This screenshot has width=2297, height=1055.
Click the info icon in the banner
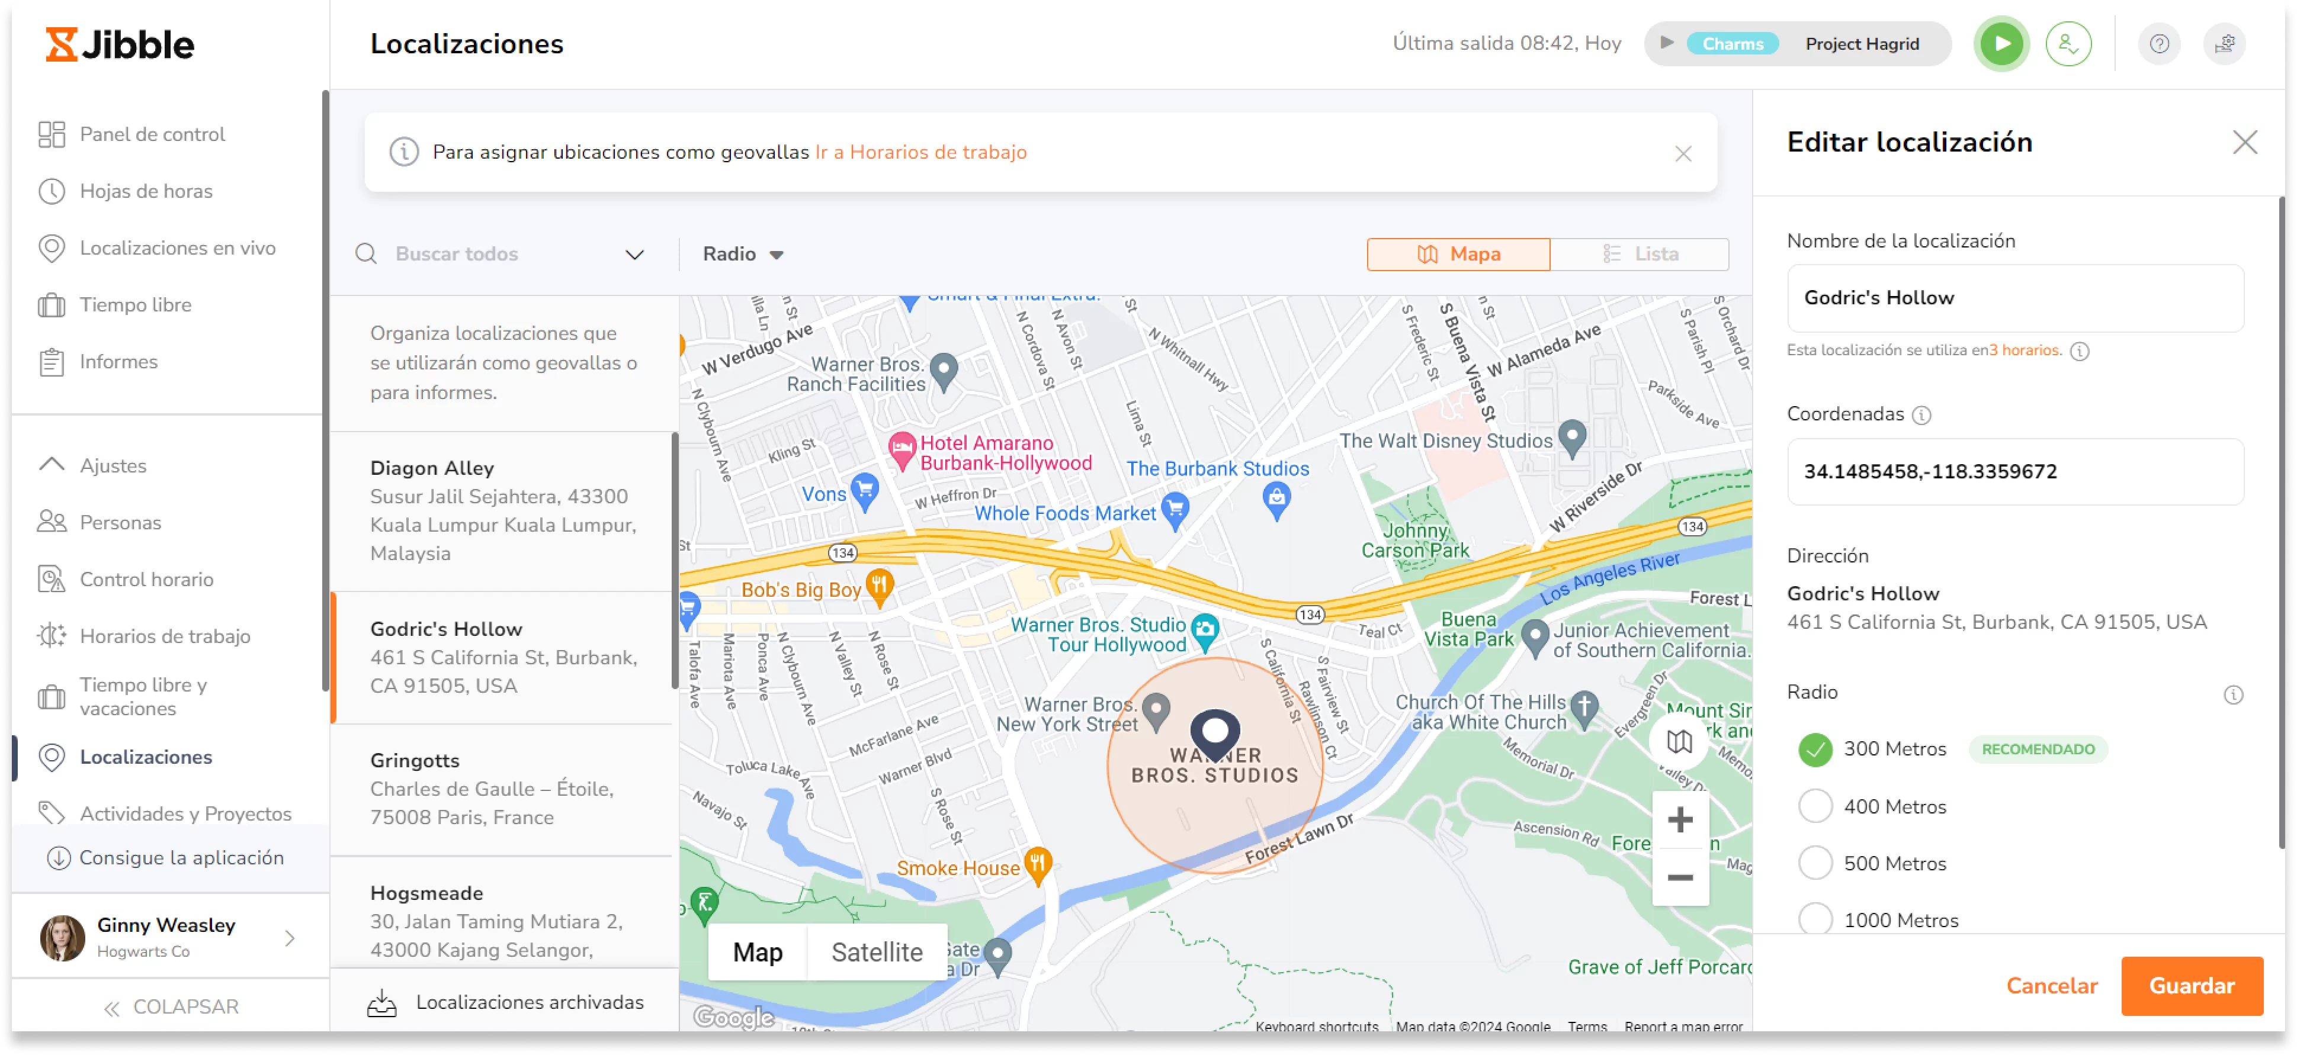tap(404, 152)
